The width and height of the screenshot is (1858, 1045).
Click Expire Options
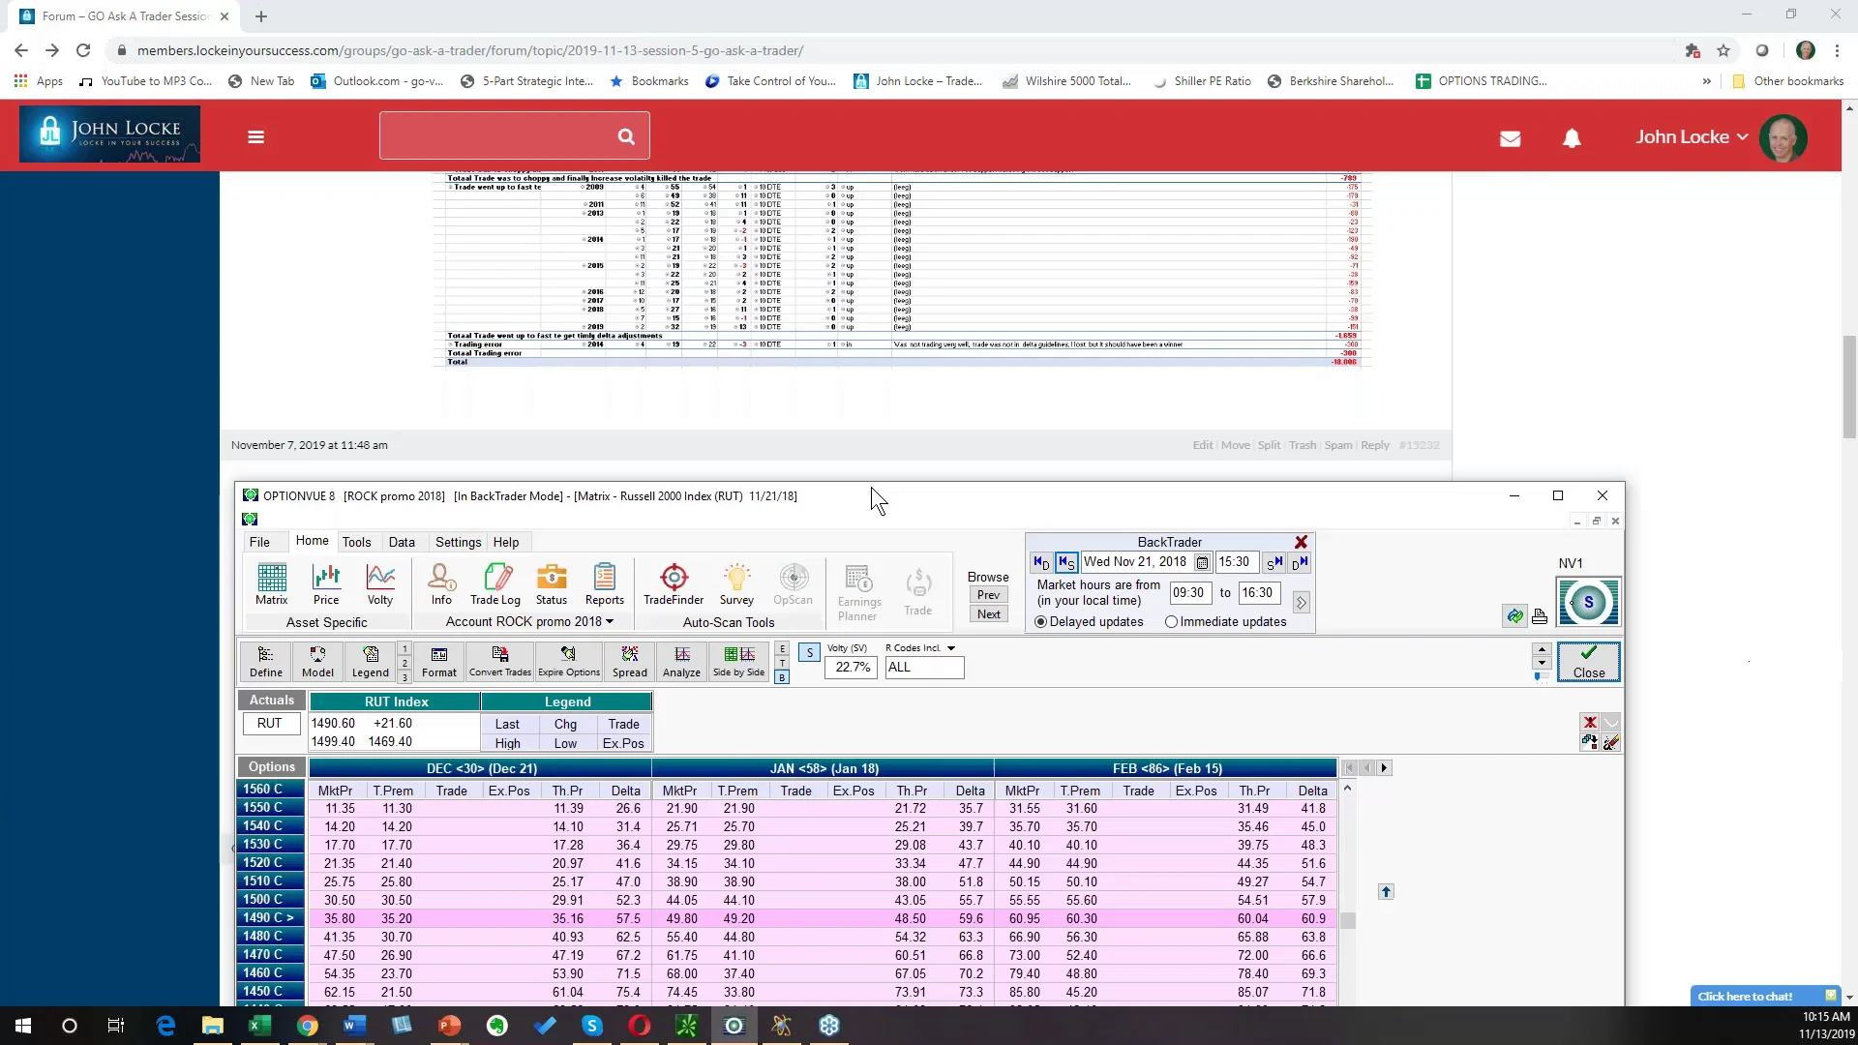(x=569, y=662)
